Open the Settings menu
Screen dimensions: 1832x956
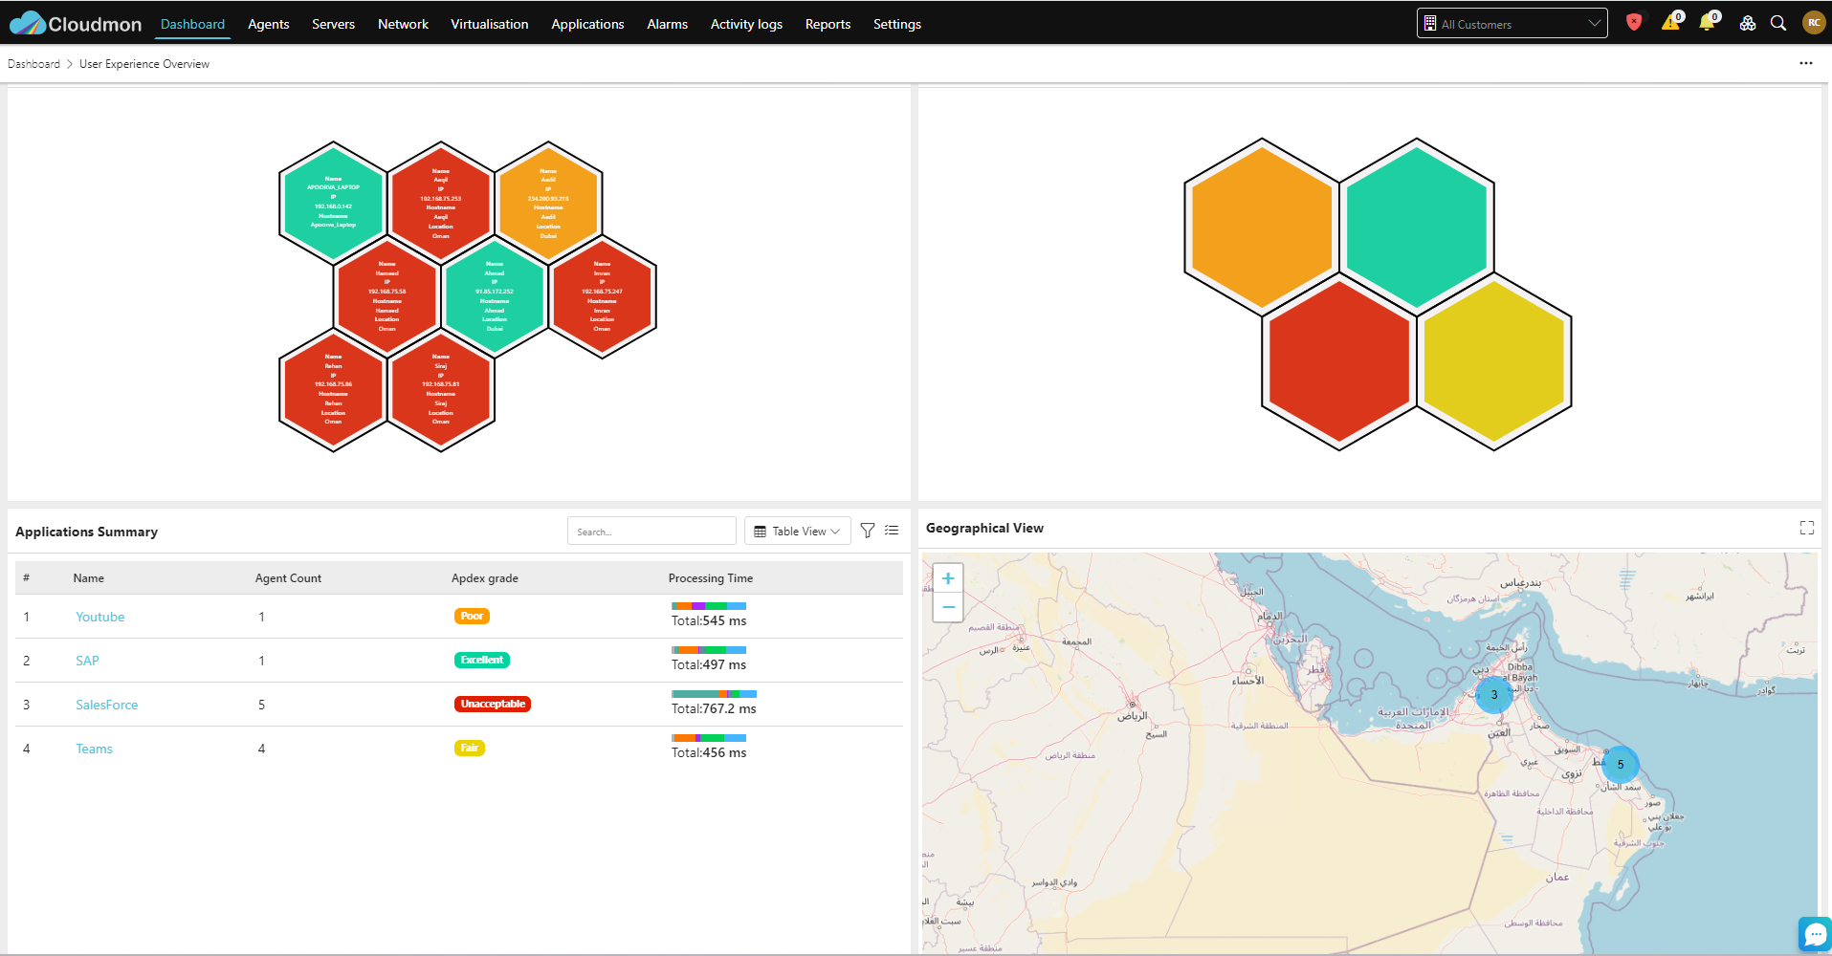click(x=897, y=24)
